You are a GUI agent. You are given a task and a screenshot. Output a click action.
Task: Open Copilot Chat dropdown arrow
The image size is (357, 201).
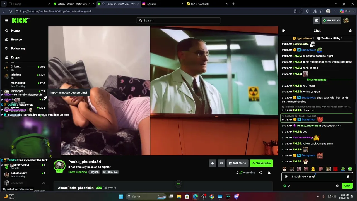coord(353,11)
